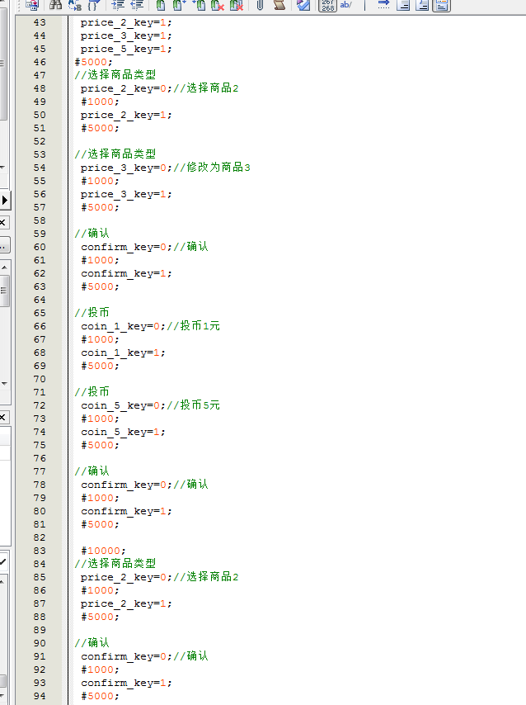
Task: Click 'coin_5_key=1;' on line 74
Action: point(123,432)
